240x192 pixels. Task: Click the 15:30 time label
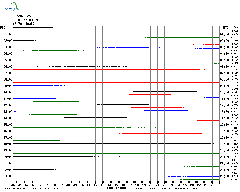(x=225, y=124)
